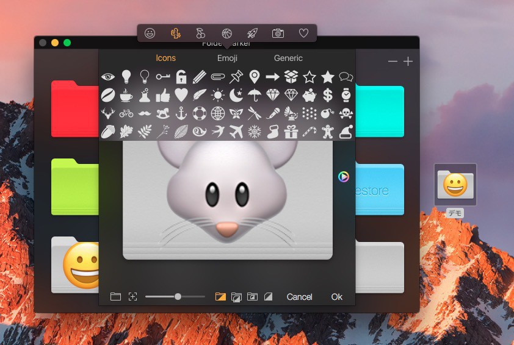This screenshot has height=345, width=514.
Task: Click the colorful play circle button
Action: pos(344,176)
